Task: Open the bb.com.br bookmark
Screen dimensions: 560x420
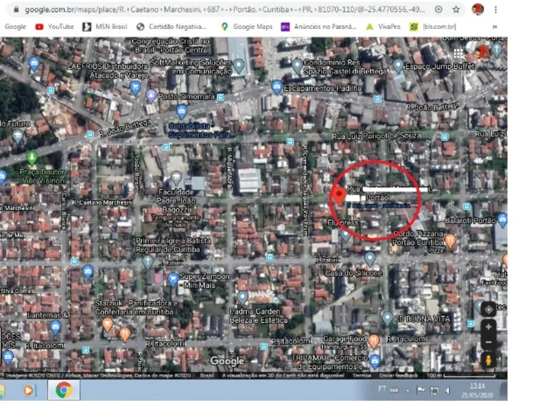Action: [x=433, y=27]
